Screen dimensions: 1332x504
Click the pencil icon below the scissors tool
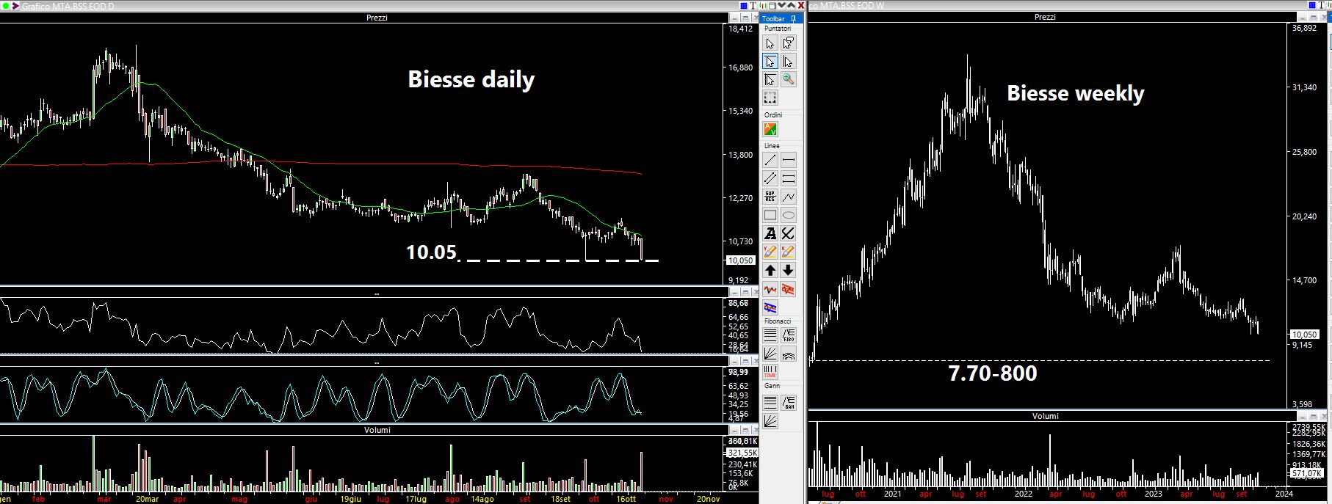(x=788, y=252)
